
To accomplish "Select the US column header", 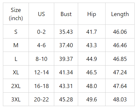I will coord(41,14).
